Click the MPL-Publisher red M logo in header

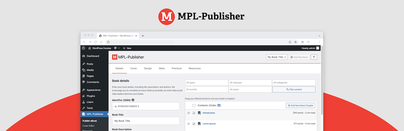(x=115, y=57)
